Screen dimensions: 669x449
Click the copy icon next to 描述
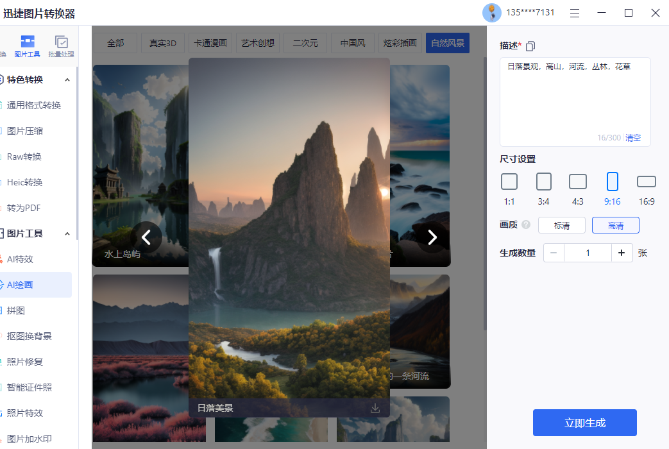[530, 46]
